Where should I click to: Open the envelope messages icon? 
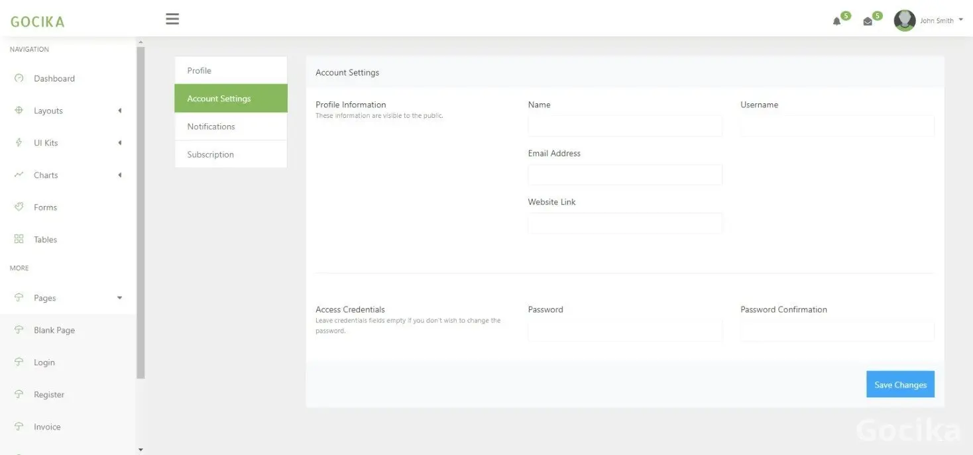click(x=868, y=21)
